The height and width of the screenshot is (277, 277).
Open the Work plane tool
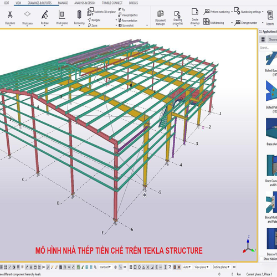[x=61, y=14]
